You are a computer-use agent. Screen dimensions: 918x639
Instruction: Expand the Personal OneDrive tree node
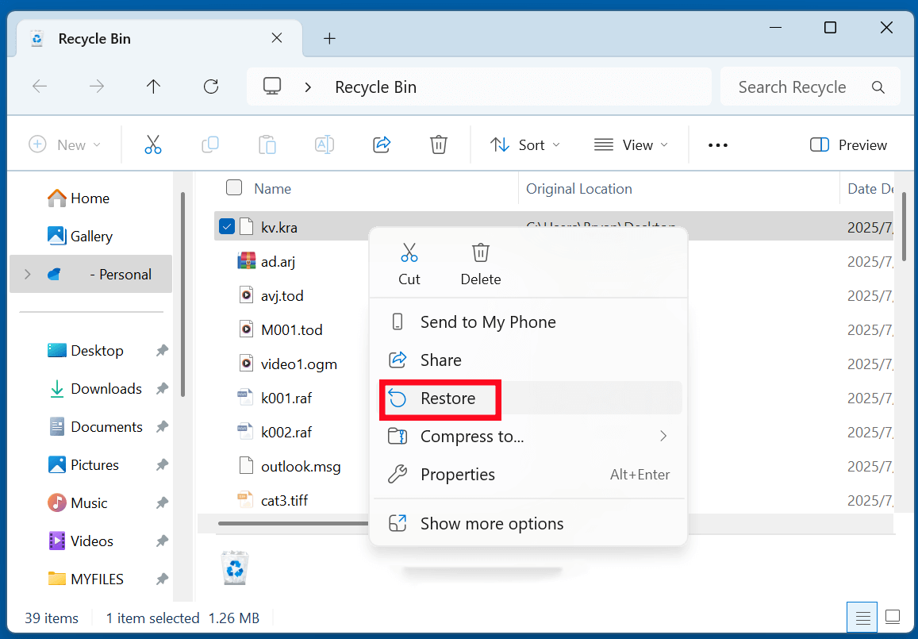[28, 274]
